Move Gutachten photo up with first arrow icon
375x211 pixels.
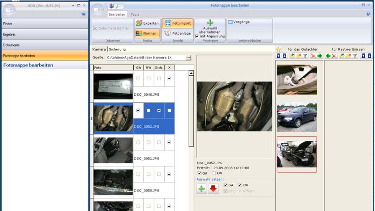point(278,56)
